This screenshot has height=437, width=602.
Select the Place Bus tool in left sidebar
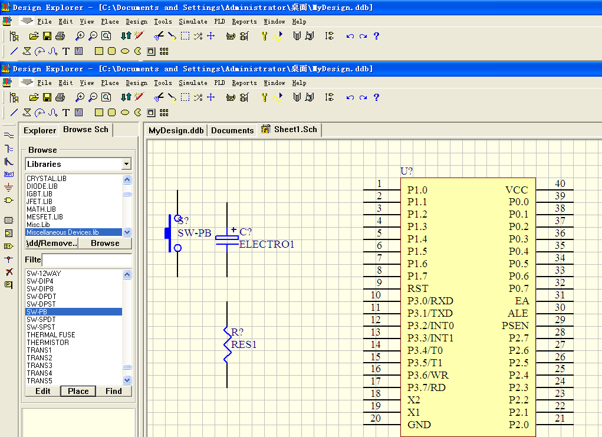point(8,149)
